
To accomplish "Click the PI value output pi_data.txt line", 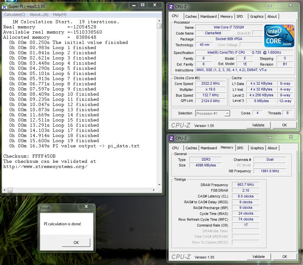I will pos(75,146).
